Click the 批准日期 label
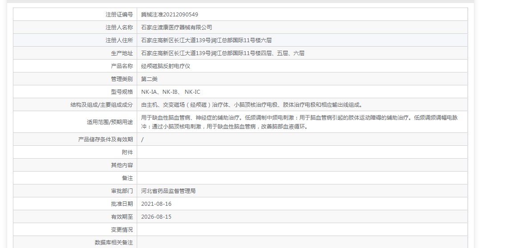Image resolution: width=514 pixels, height=248 pixels. pos(122,204)
